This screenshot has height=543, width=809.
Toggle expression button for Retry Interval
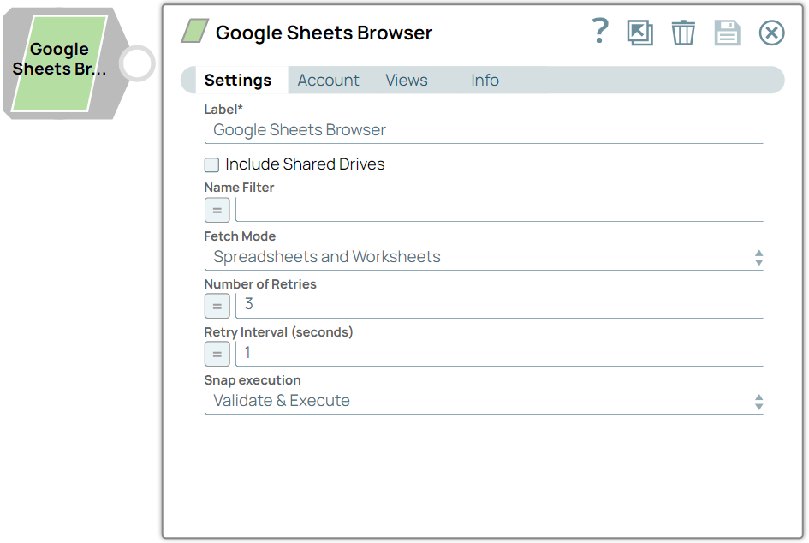[x=217, y=354]
